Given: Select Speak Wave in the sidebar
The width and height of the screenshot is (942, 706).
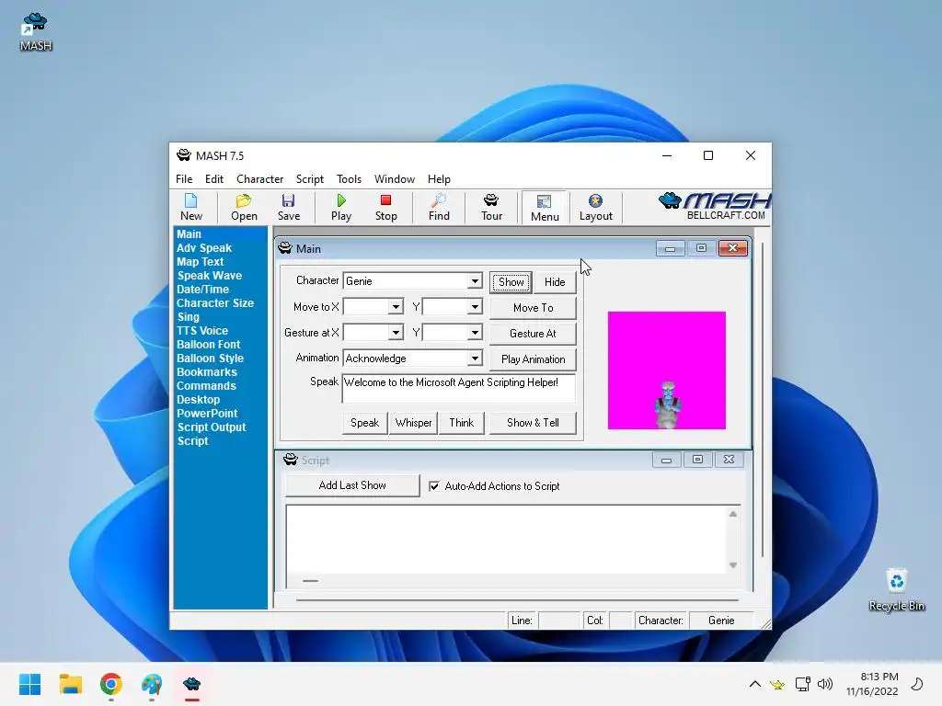Looking at the screenshot, I should (x=209, y=276).
